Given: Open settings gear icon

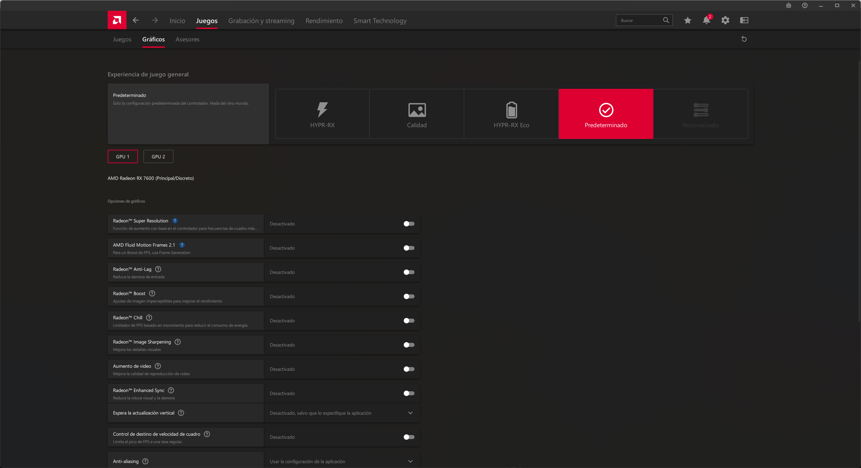Looking at the screenshot, I should tap(725, 21).
